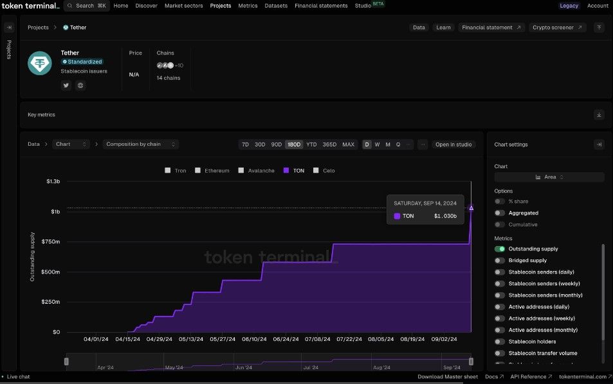The height and width of the screenshot is (384, 613).
Task: Expand the Projects sidebar arrow icon
Action: pyautogui.click(x=10, y=28)
